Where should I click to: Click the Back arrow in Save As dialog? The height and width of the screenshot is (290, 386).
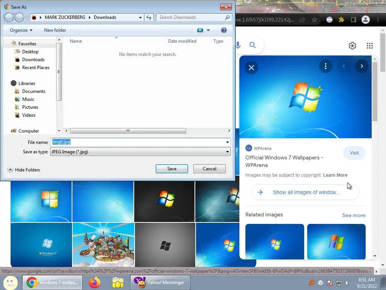point(9,17)
